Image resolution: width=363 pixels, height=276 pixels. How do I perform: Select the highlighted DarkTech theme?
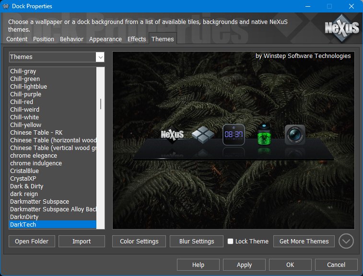pyautogui.click(x=53, y=224)
